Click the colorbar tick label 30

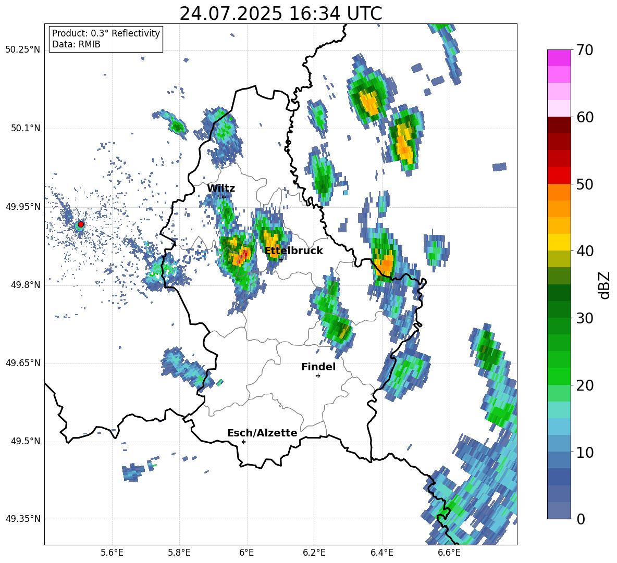click(x=585, y=318)
